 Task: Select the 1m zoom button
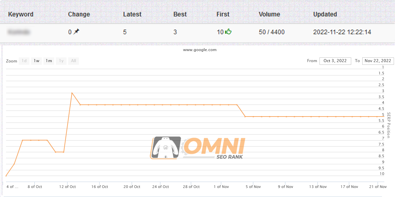pos(49,61)
